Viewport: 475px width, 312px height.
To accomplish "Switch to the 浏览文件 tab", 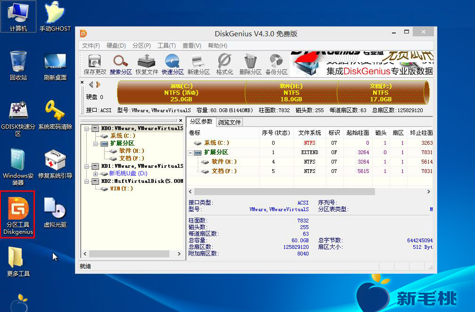I will click(x=229, y=122).
